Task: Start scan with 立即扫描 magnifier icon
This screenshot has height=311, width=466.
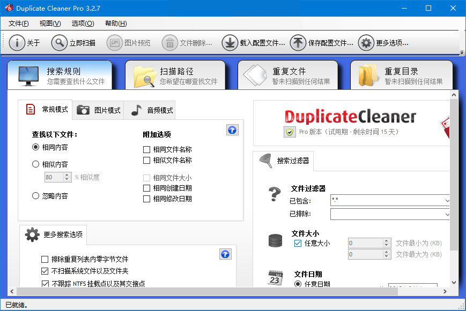Action: coord(59,43)
